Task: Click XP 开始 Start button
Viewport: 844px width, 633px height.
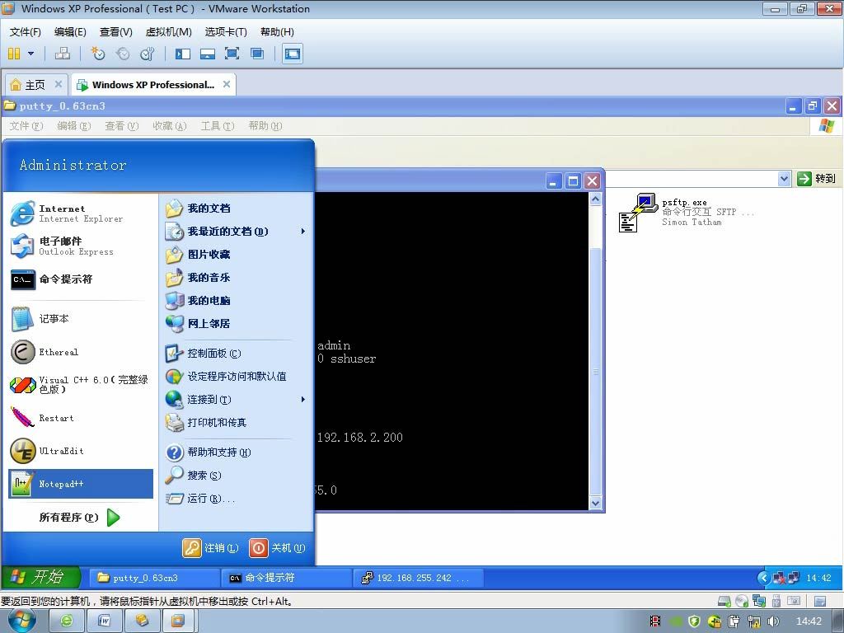Action: point(40,578)
